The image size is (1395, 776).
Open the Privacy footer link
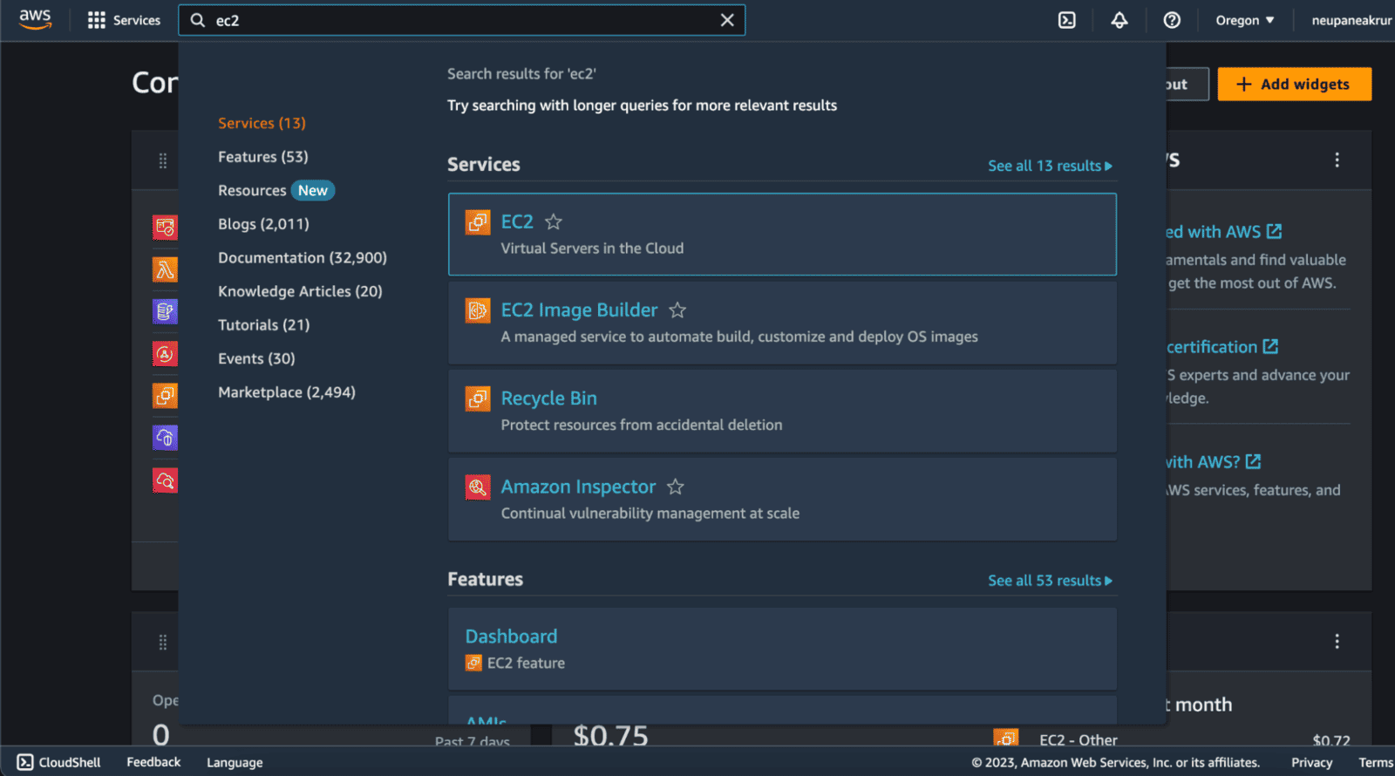pos(1312,762)
